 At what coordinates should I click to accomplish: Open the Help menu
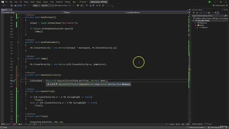click(74, 2)
